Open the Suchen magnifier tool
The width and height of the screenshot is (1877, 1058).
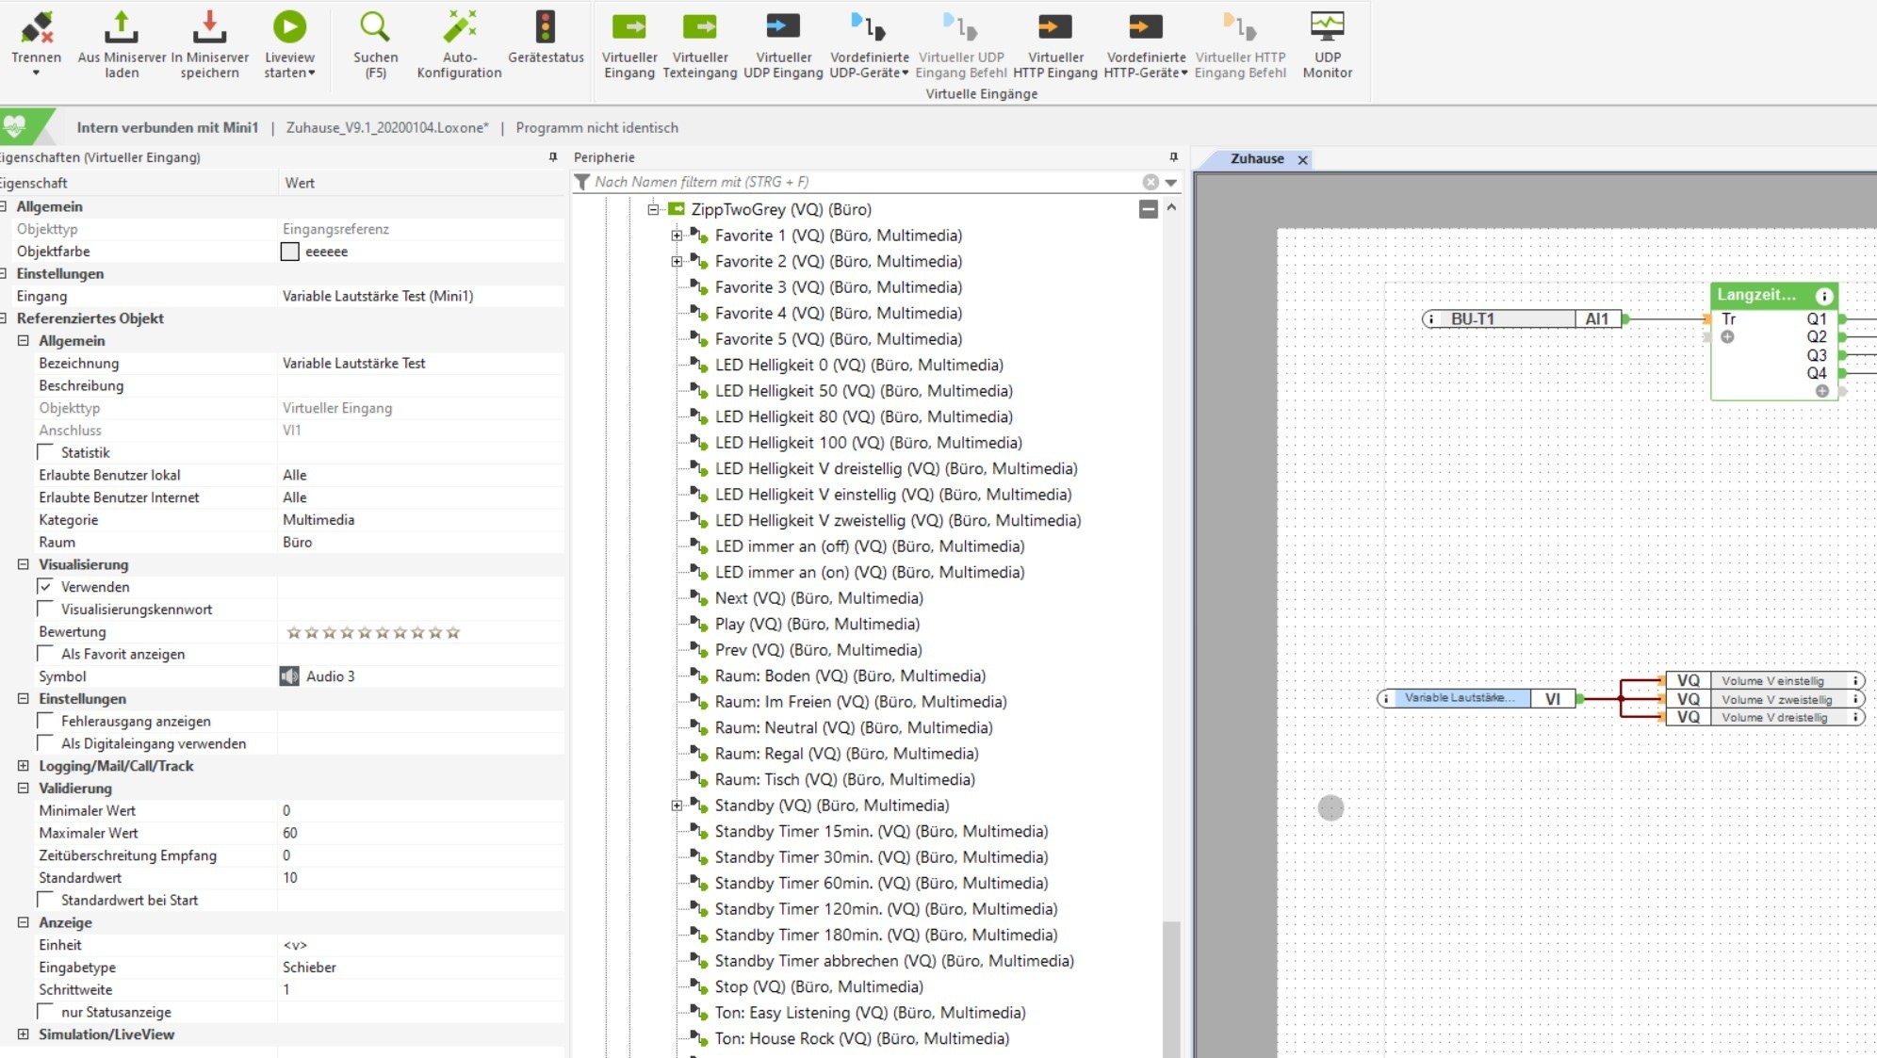point(375,28)
